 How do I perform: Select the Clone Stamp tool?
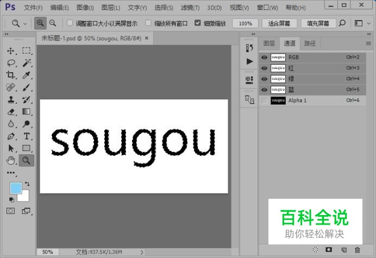10,99
